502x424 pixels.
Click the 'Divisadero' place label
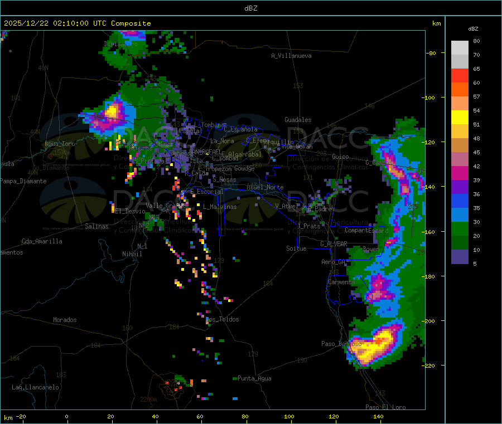(x=120, y=44)
